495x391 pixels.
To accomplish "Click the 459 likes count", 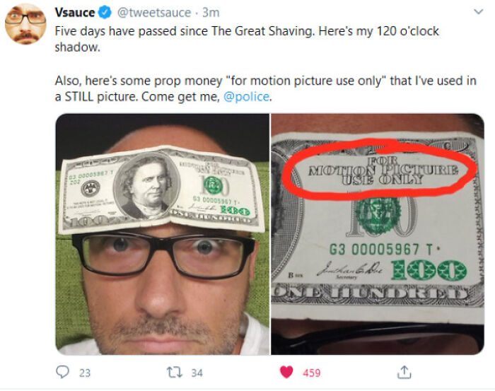I will click(312, 373).
